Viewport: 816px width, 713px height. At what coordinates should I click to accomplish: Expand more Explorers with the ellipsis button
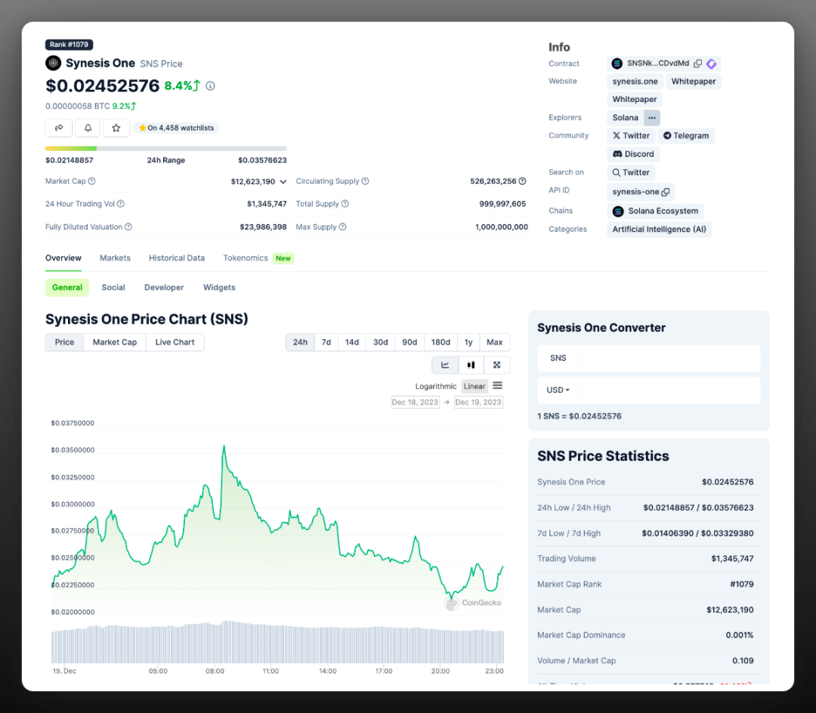[651, 118]
